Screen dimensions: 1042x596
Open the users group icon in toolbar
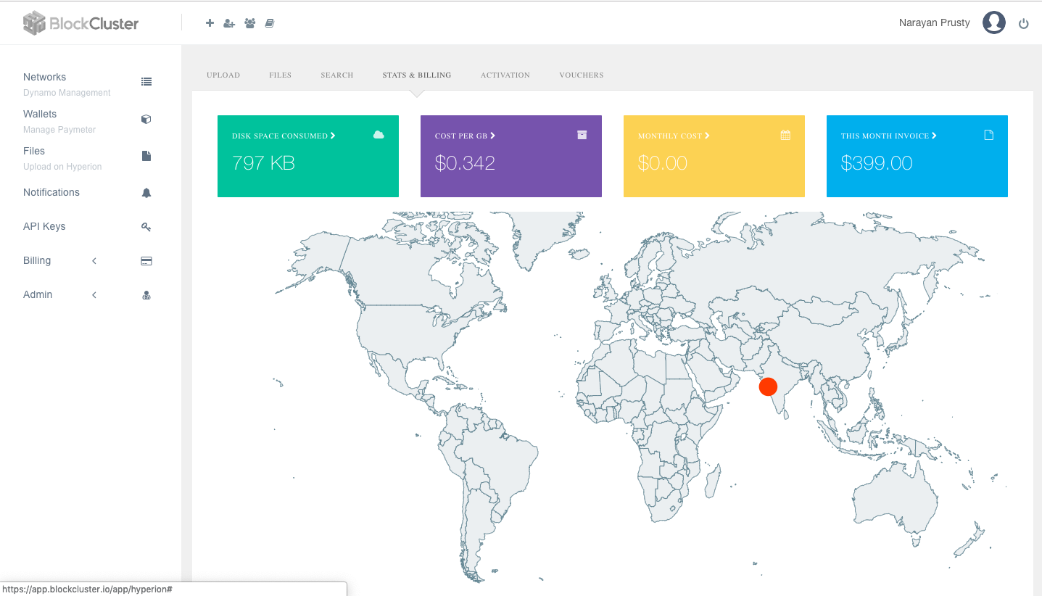tap(250, 23)
